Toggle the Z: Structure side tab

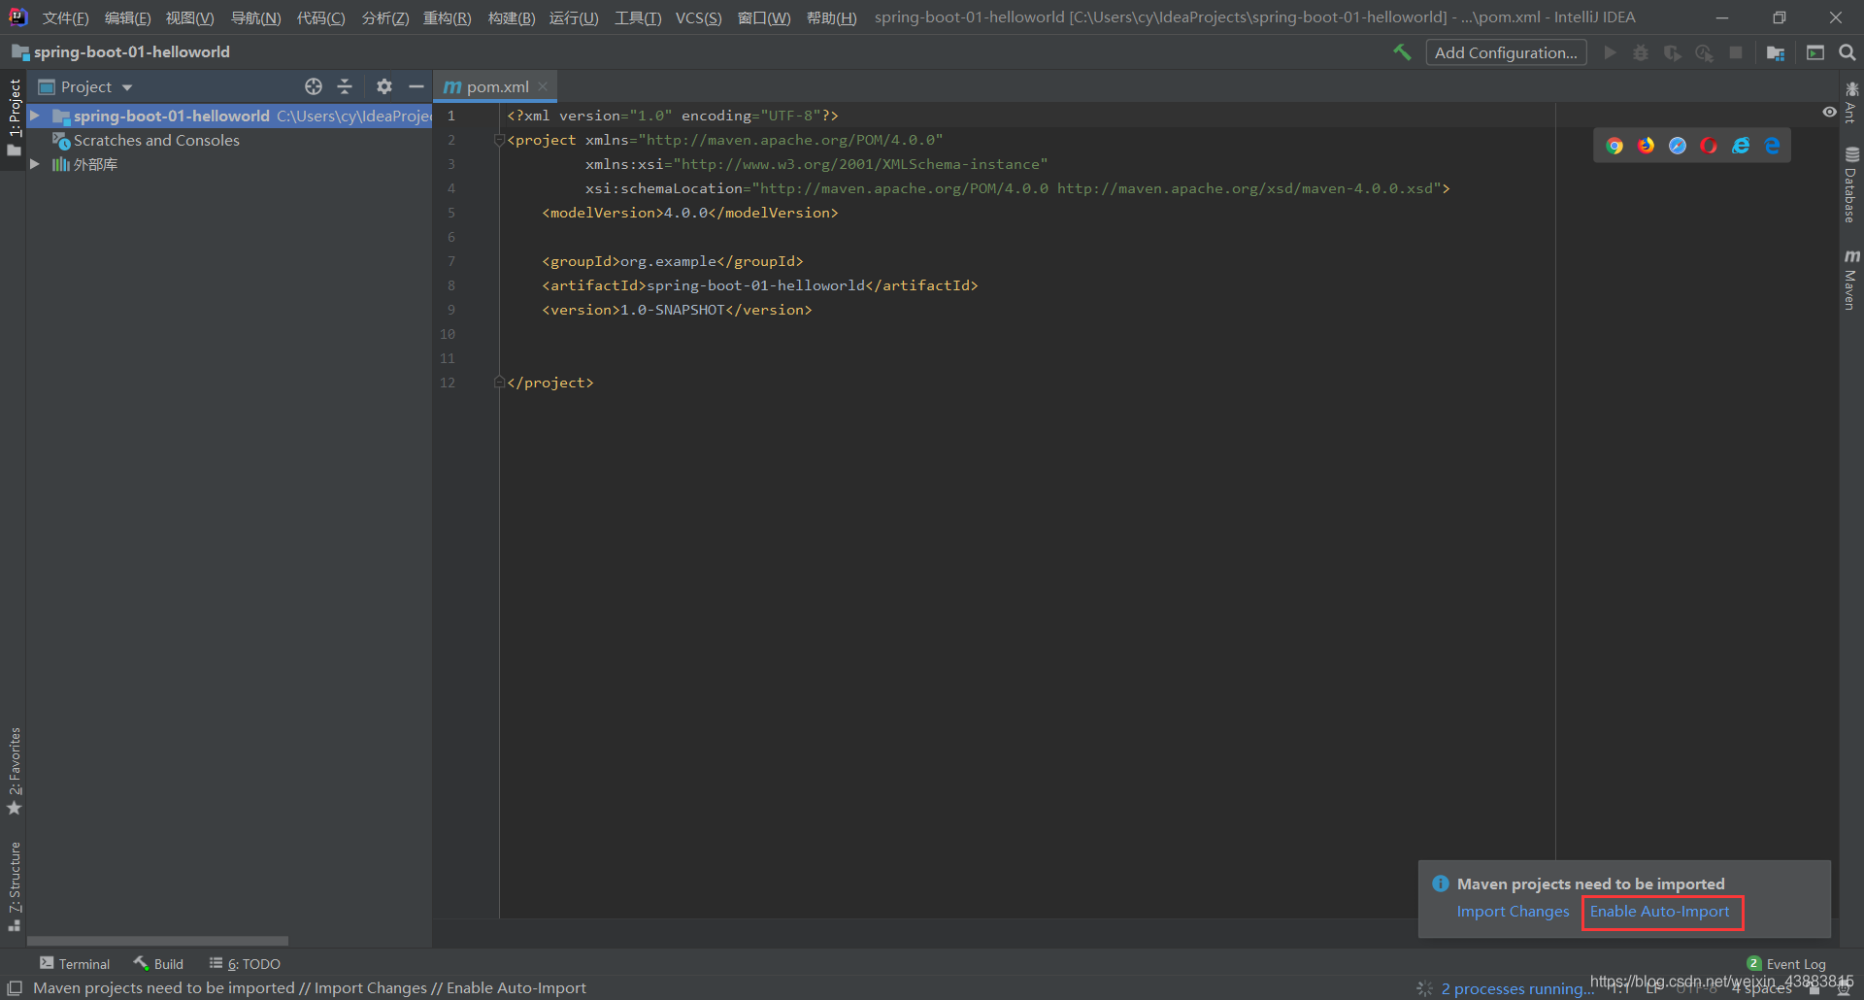tap(14, 885)
